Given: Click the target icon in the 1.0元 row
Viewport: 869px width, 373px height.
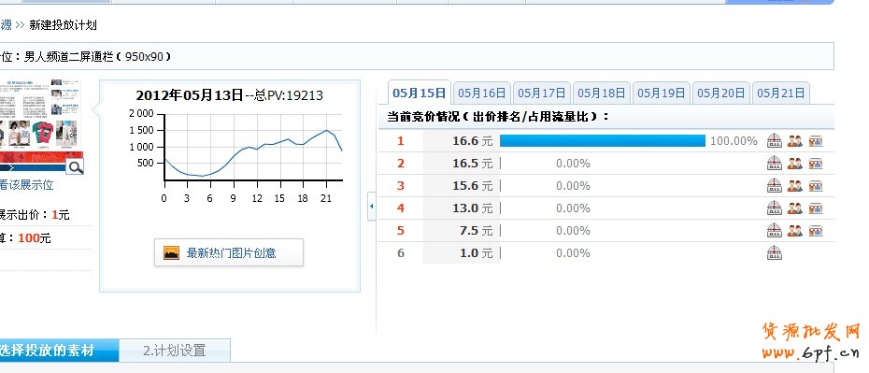Looking at the screenshot, I should pyautogui.click(x=775, y=253).
